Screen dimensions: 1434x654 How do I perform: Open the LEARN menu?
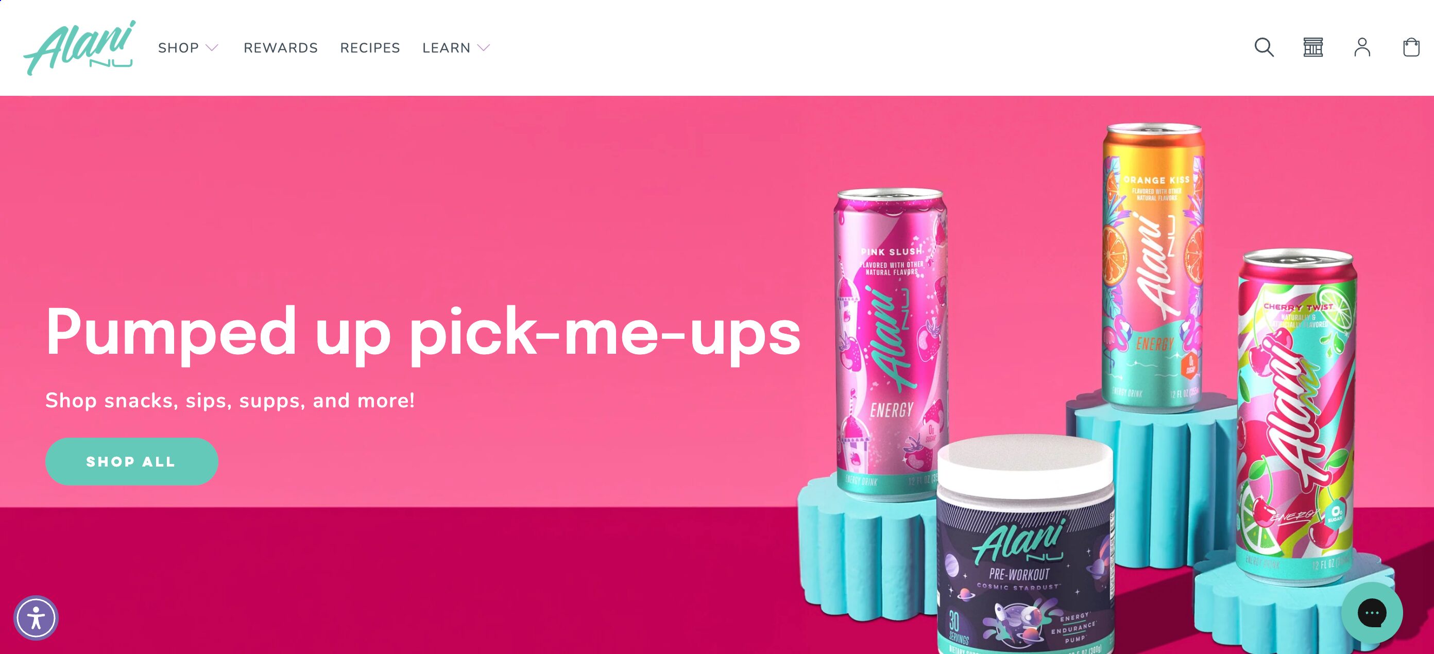tap(446, 48)
